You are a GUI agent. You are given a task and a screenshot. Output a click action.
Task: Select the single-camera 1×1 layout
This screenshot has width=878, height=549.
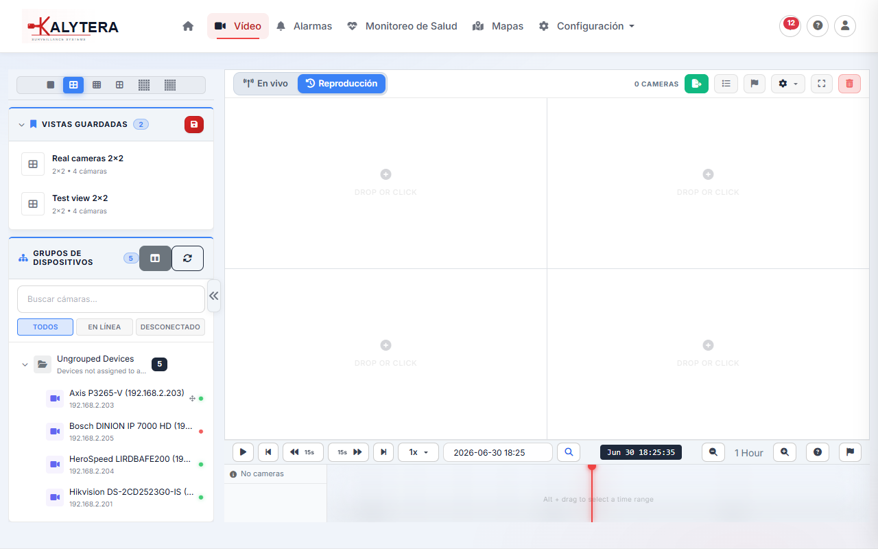tap(50, 85)
